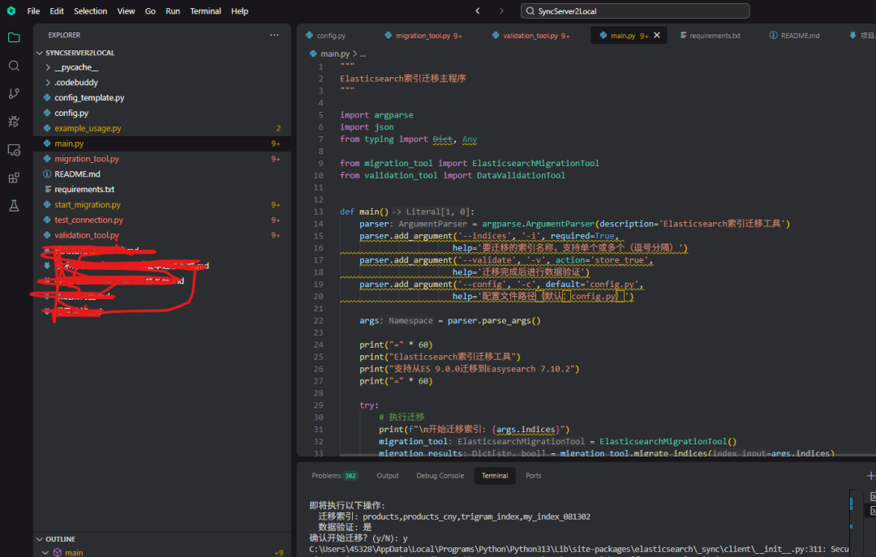Click the SyncServer2Local command search box
Viewport: 876px width, 557px height.
(x=634, y=11)
